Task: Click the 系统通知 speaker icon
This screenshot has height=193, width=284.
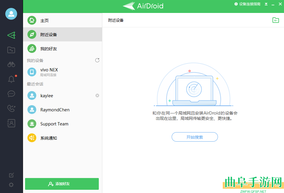Action: coord(32,138)
